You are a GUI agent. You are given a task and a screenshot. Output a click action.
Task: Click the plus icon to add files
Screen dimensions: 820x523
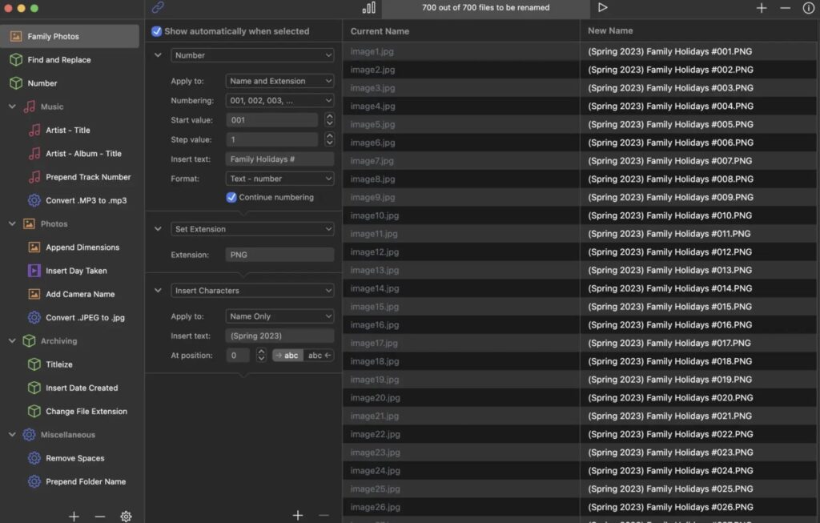762,8
